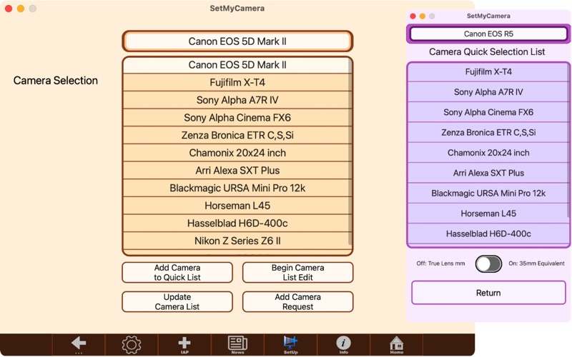Screen dimensions: 572x357
Task: Open the gear settings icon
Action: coord(132,344)
